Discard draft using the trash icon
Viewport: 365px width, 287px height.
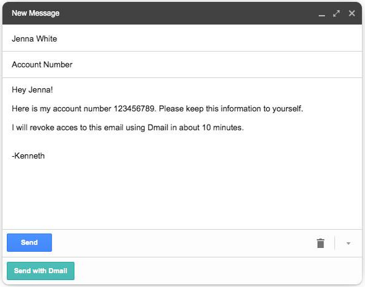pyautogui.click(x=320, y=243)
